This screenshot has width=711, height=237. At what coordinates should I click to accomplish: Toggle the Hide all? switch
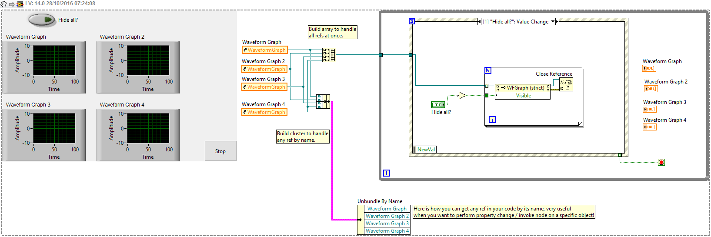(42, 20)
